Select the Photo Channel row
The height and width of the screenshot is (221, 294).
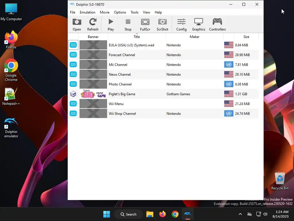coord(163,84)
